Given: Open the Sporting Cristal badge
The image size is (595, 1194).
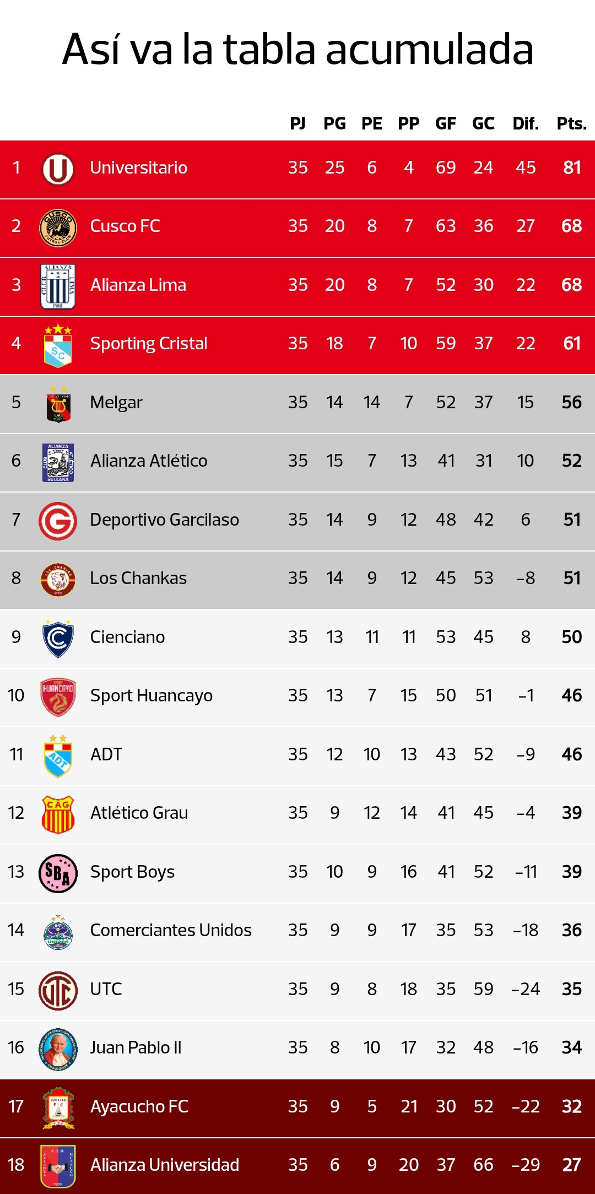Looking at the screenshot, I should click(58, 346).
